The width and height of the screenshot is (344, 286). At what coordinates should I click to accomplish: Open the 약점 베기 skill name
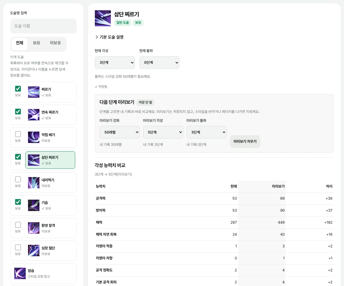(x=48, y=135)
